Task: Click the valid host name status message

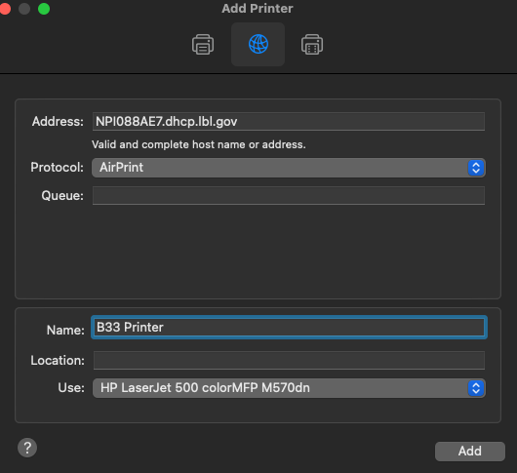Action: point(199,144)
